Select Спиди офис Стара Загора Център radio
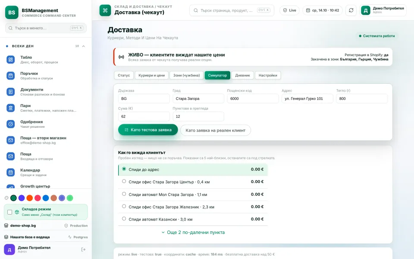 click(124, 181)
